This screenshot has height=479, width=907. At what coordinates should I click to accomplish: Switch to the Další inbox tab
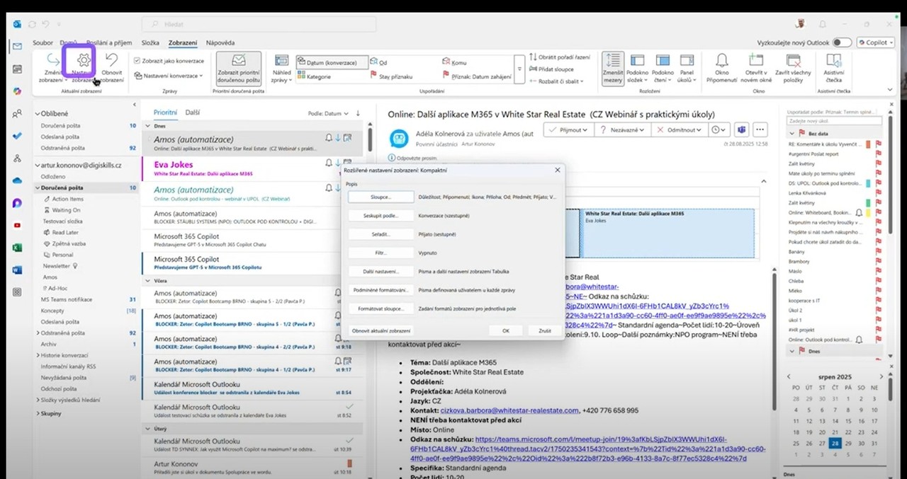pyautogui.click(x=193, y=112)
